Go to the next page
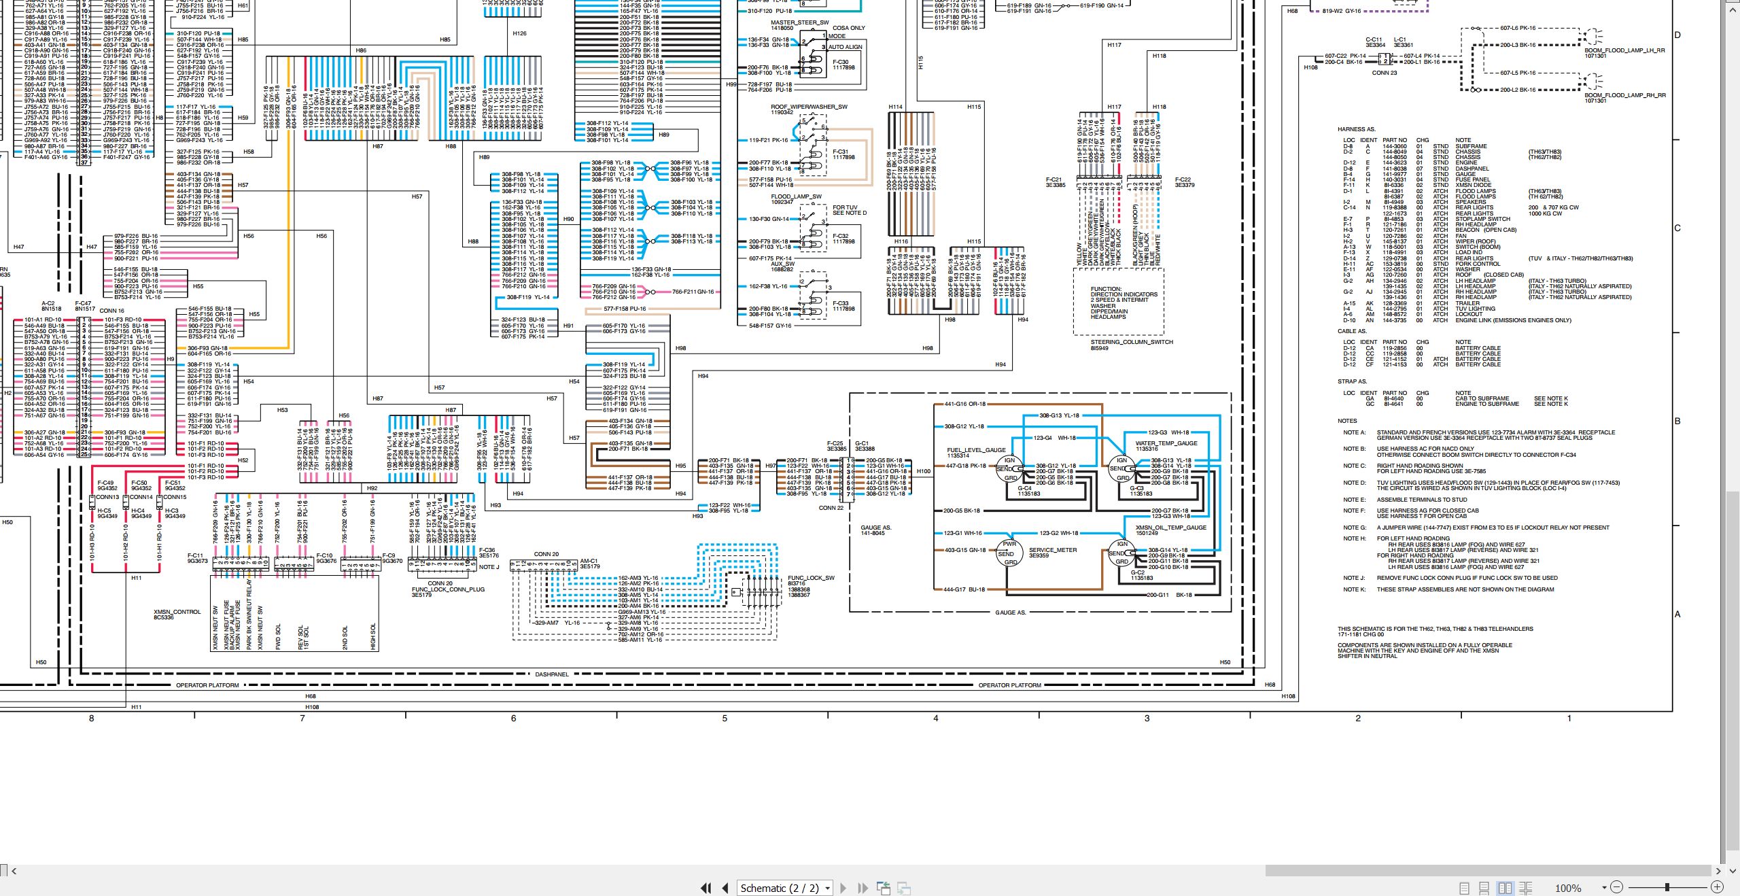1740x896 pixels. [843, 888]
